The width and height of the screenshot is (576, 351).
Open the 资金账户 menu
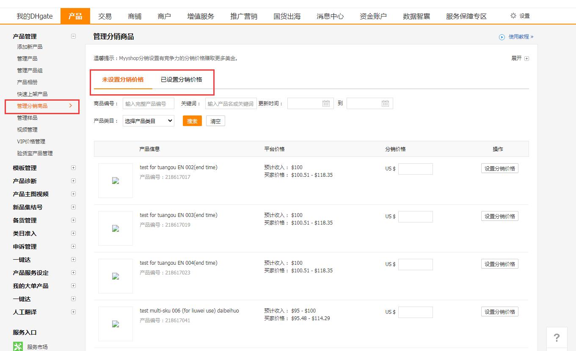373,15
